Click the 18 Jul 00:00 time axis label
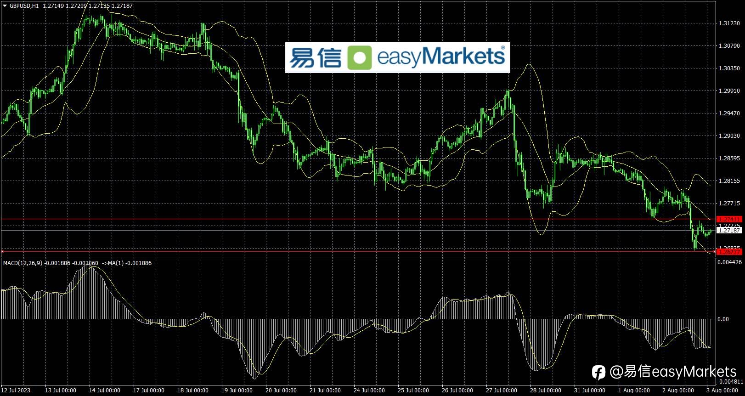This screenshot has width=745, height=396. [193, 390]
